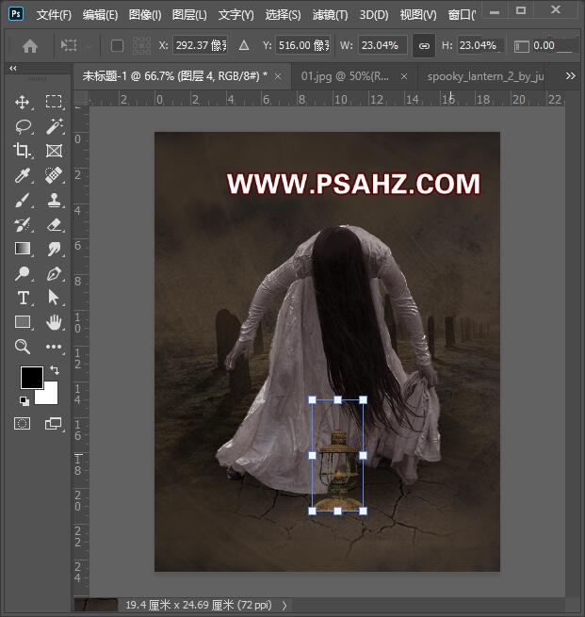The width and height of the screenshot is (585, 617).
Task: Select the Lasso tool
Action: [x=23, y=126]
